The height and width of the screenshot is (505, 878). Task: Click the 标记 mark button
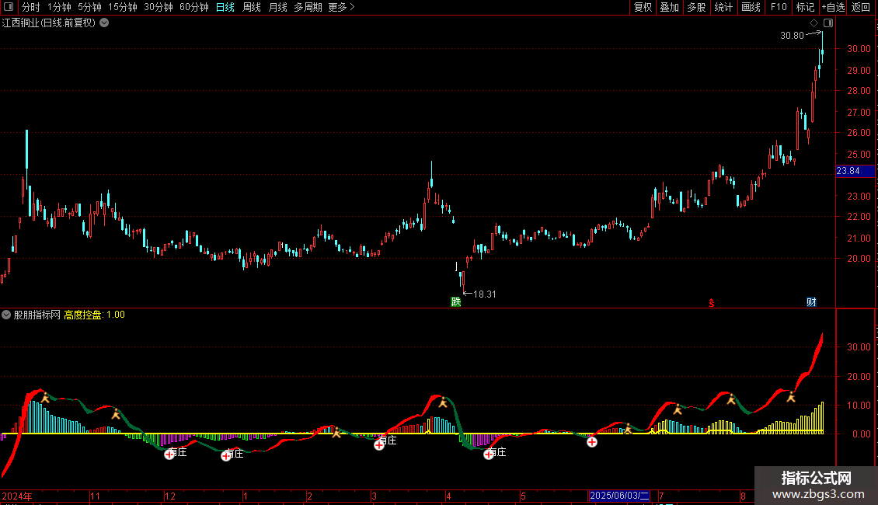(x=805, y=7)
